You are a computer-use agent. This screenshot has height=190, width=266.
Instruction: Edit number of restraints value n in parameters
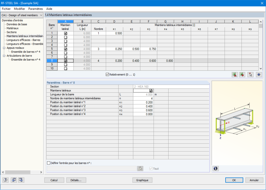(143, 98)
